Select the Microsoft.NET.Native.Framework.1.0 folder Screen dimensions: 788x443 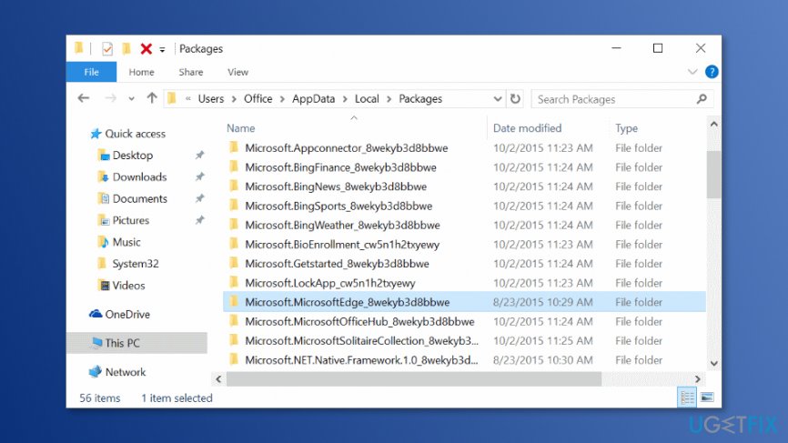click(x=464, y=360)
